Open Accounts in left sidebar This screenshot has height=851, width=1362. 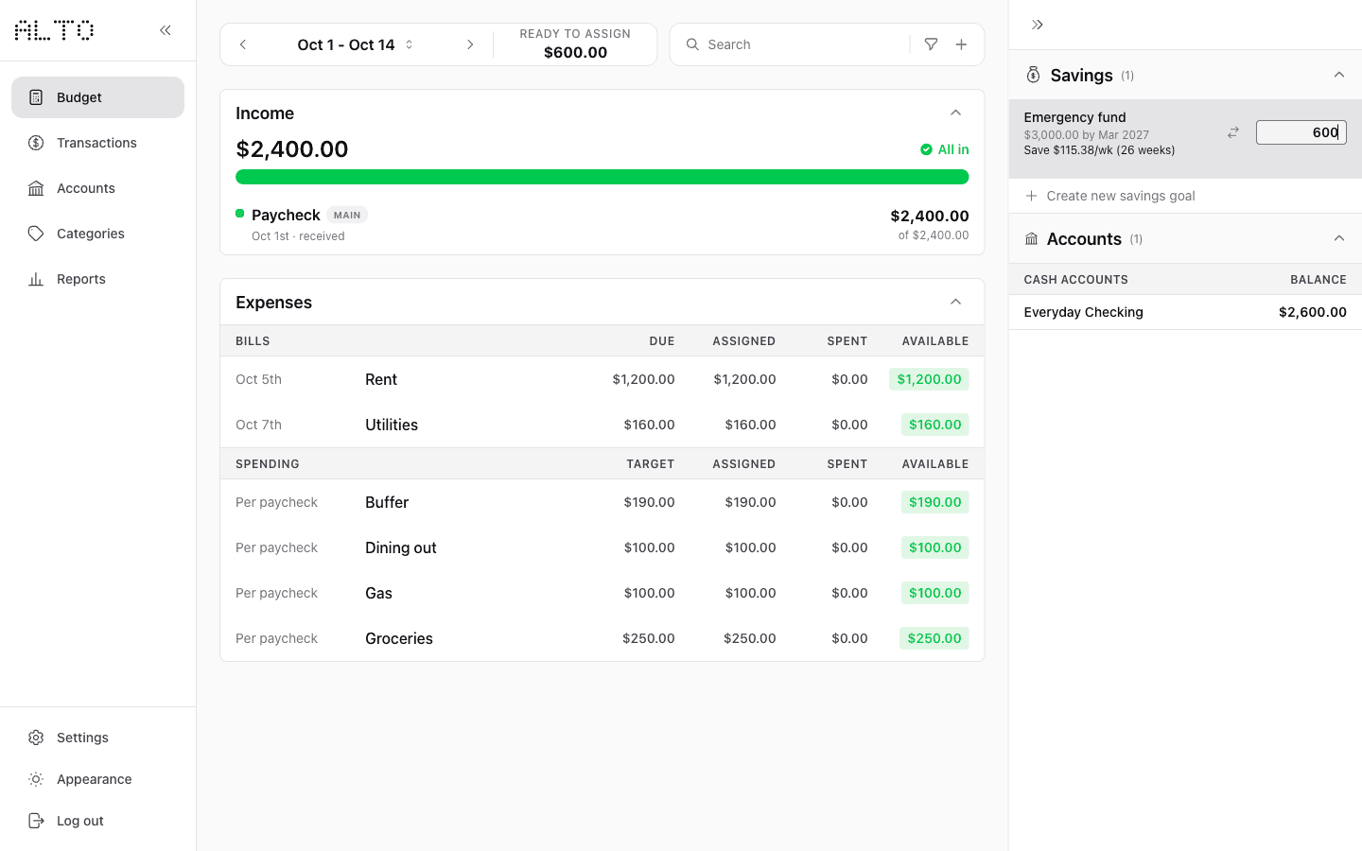(97, 188)
